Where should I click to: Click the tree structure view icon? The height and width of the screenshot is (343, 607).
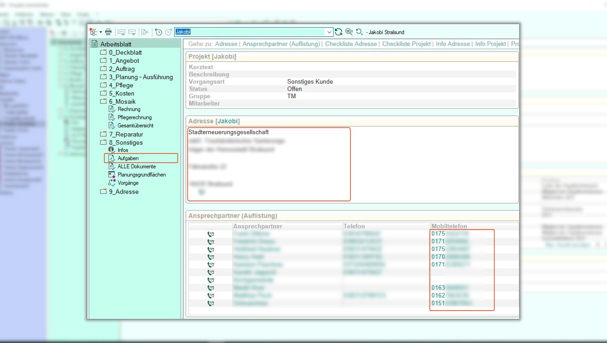[x=94, y=32]
